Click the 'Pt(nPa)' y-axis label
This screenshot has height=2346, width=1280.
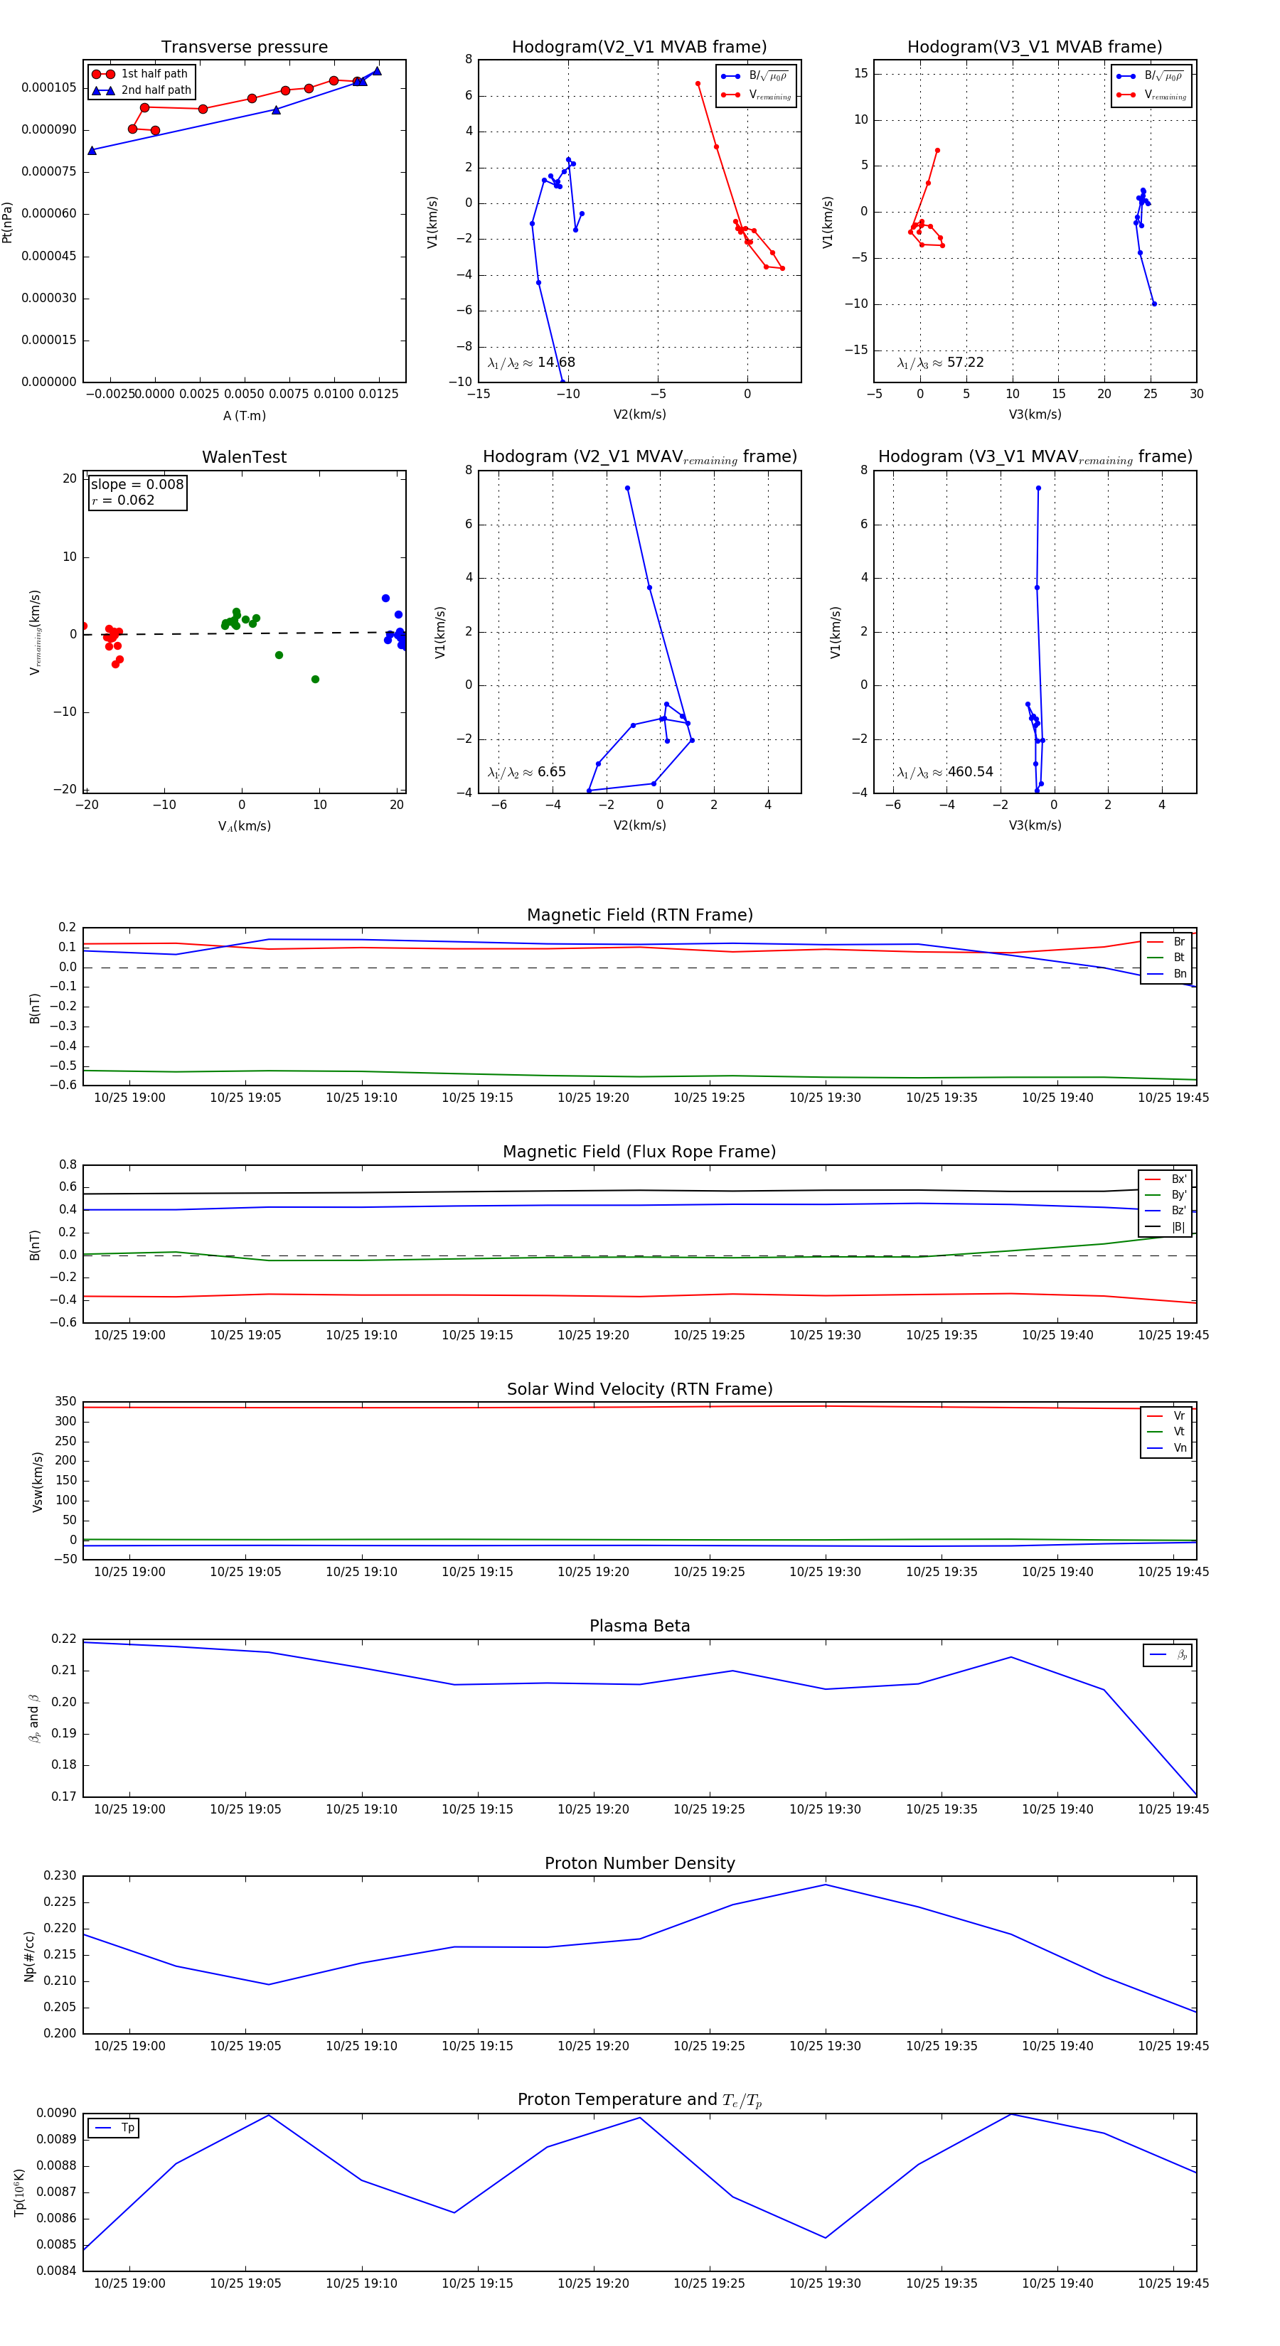(9, 223)
